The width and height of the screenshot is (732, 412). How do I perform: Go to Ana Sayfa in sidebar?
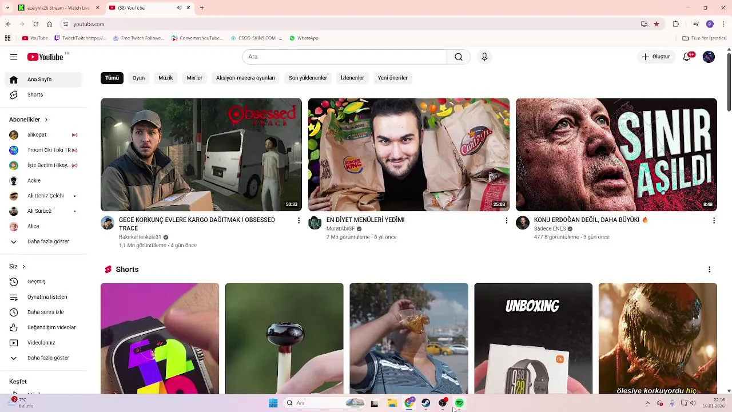pos(43,80)
